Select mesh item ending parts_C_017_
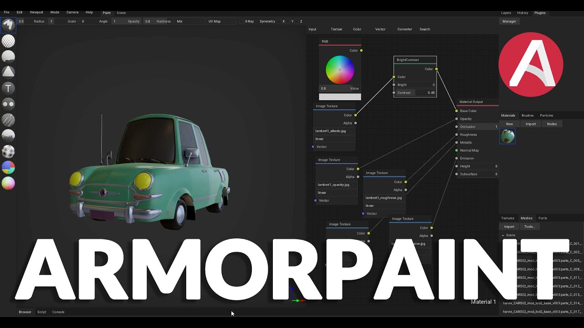 (542, 312)
